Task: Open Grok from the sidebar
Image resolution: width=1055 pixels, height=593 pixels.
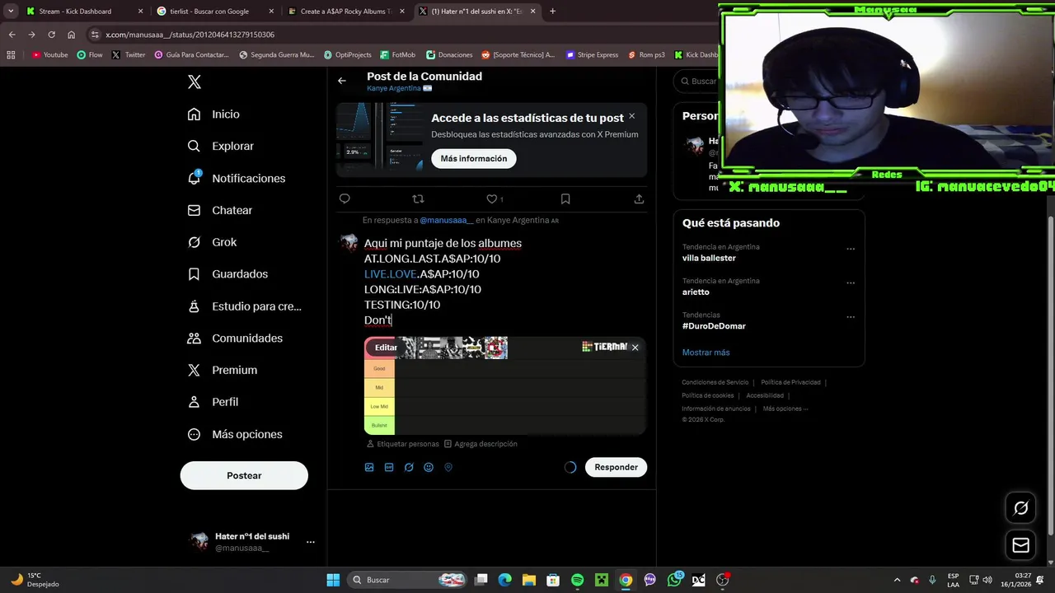Action: tap(212, 242)
